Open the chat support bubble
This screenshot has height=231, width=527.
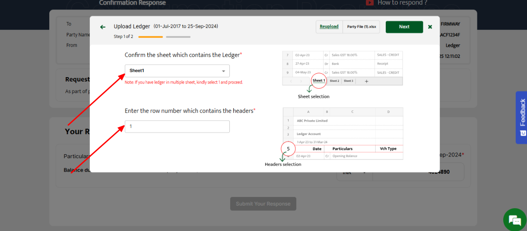coord(515,220)
